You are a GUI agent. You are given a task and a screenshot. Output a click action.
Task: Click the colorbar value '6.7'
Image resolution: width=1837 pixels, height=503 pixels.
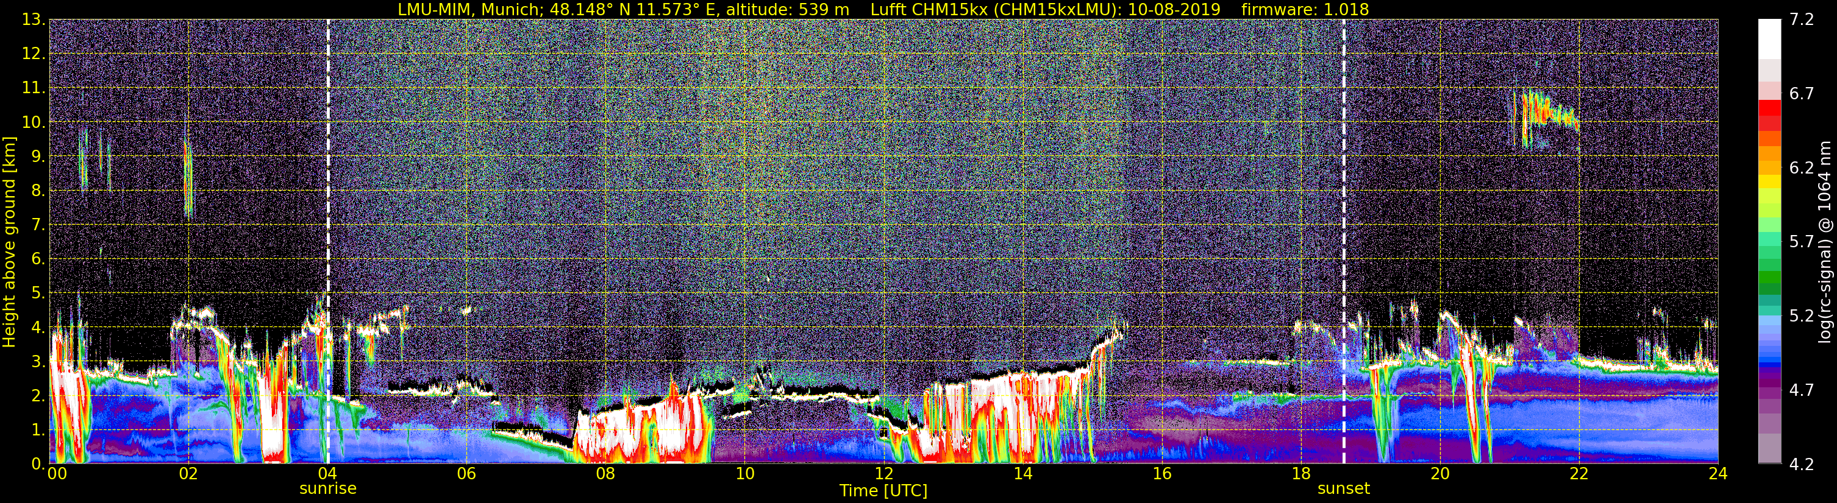click(1802, 93)
